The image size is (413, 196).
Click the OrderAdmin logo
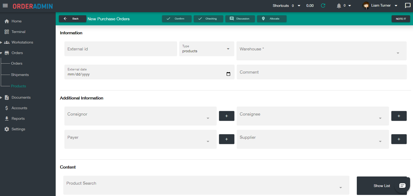(33, 6)
